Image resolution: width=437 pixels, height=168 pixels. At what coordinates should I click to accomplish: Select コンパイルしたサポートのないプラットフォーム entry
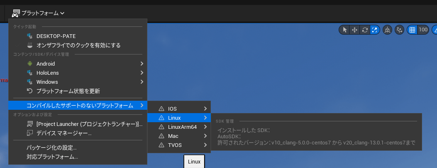click(78, 105)
